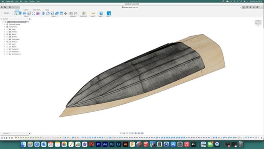Play the timeline

click(x=7, y=138)
